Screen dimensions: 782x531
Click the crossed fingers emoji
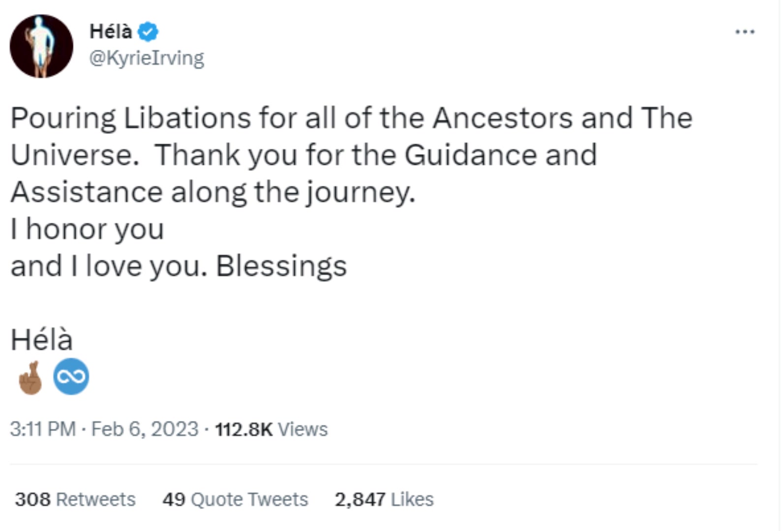(x=30, y=378)
